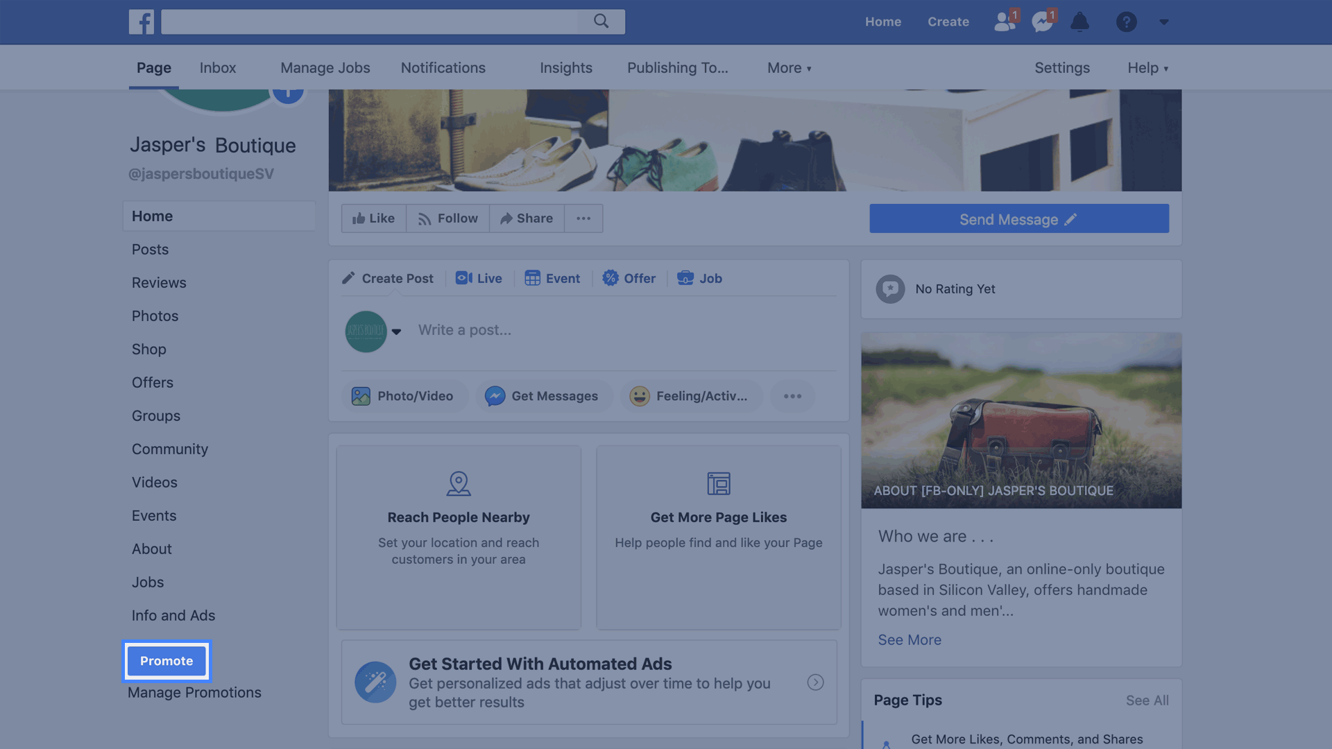Open the Publishing Tools tab
The image size is (1332, 749).
[x=678, y=68]
